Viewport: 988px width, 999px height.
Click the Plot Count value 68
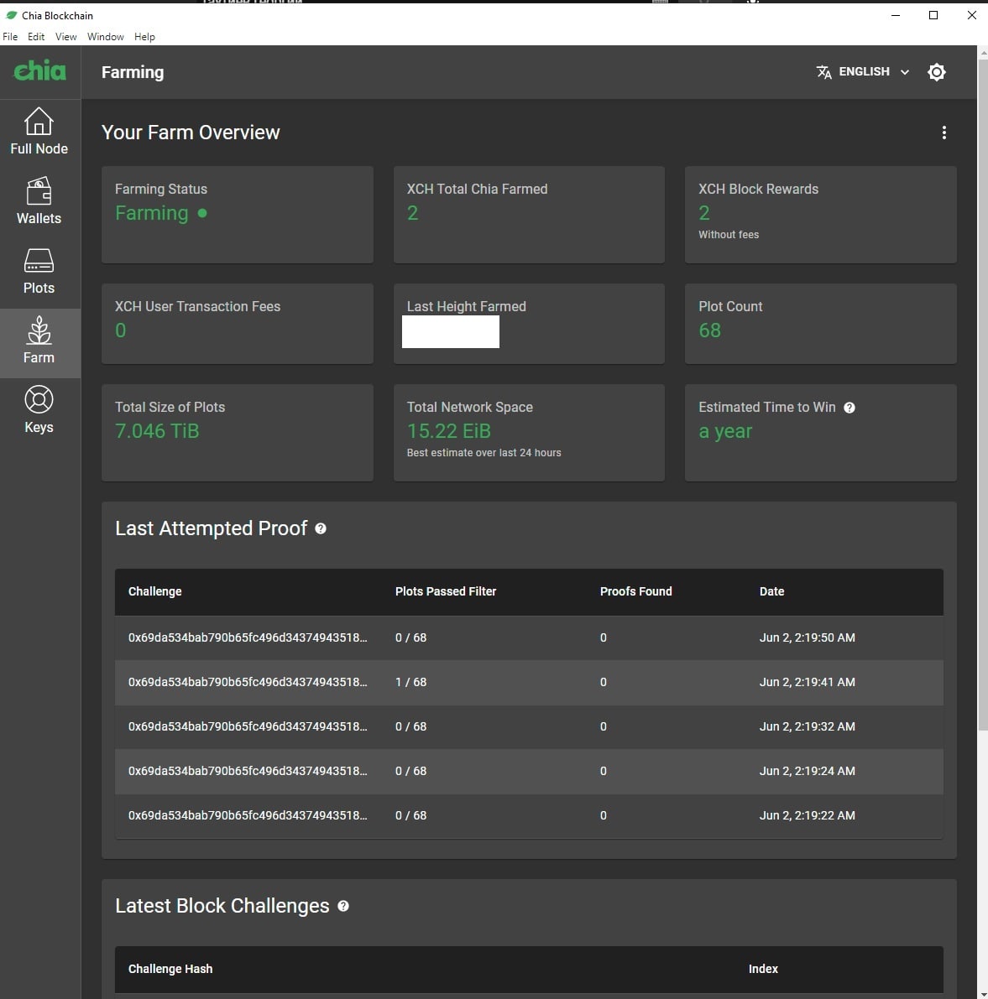[x=709, y=330]
